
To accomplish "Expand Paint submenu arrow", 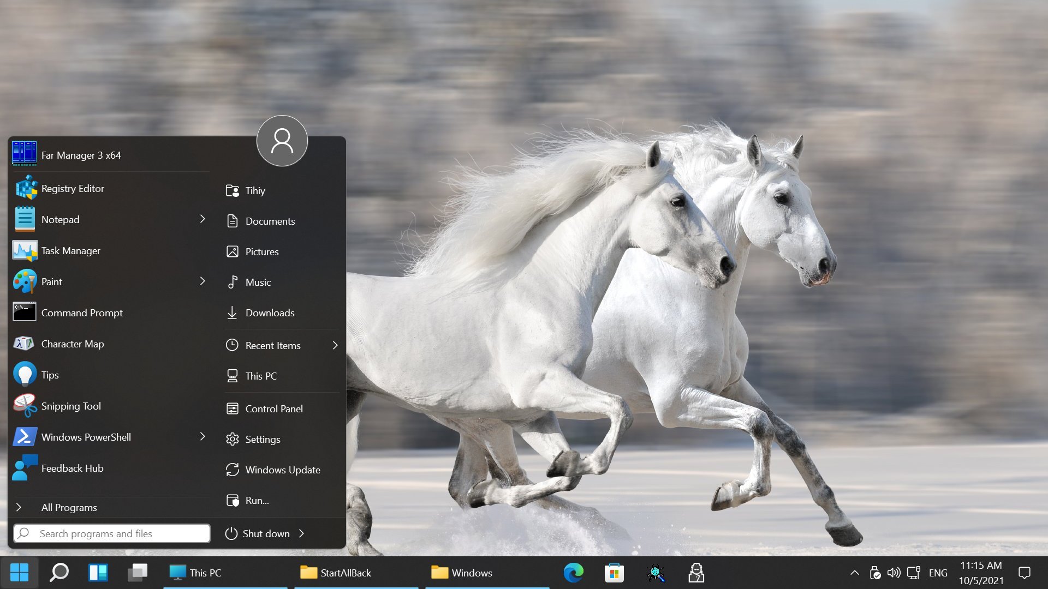I will 201,280.
